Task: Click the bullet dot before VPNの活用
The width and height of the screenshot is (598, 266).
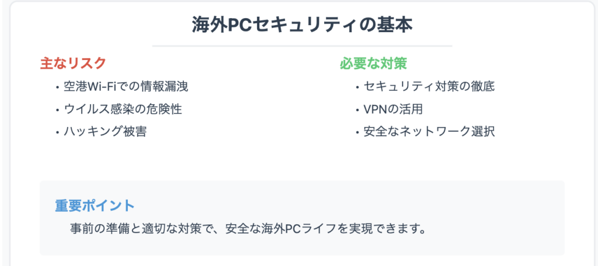Action: click(x=357, y=111)
